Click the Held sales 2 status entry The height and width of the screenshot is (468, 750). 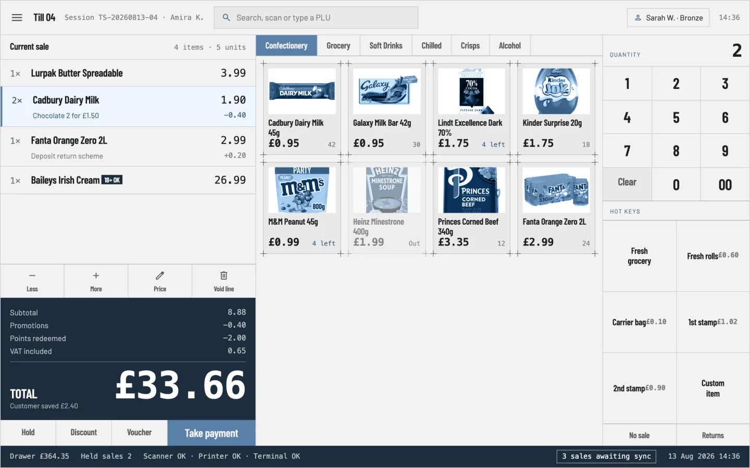click(x=106, y=456)
